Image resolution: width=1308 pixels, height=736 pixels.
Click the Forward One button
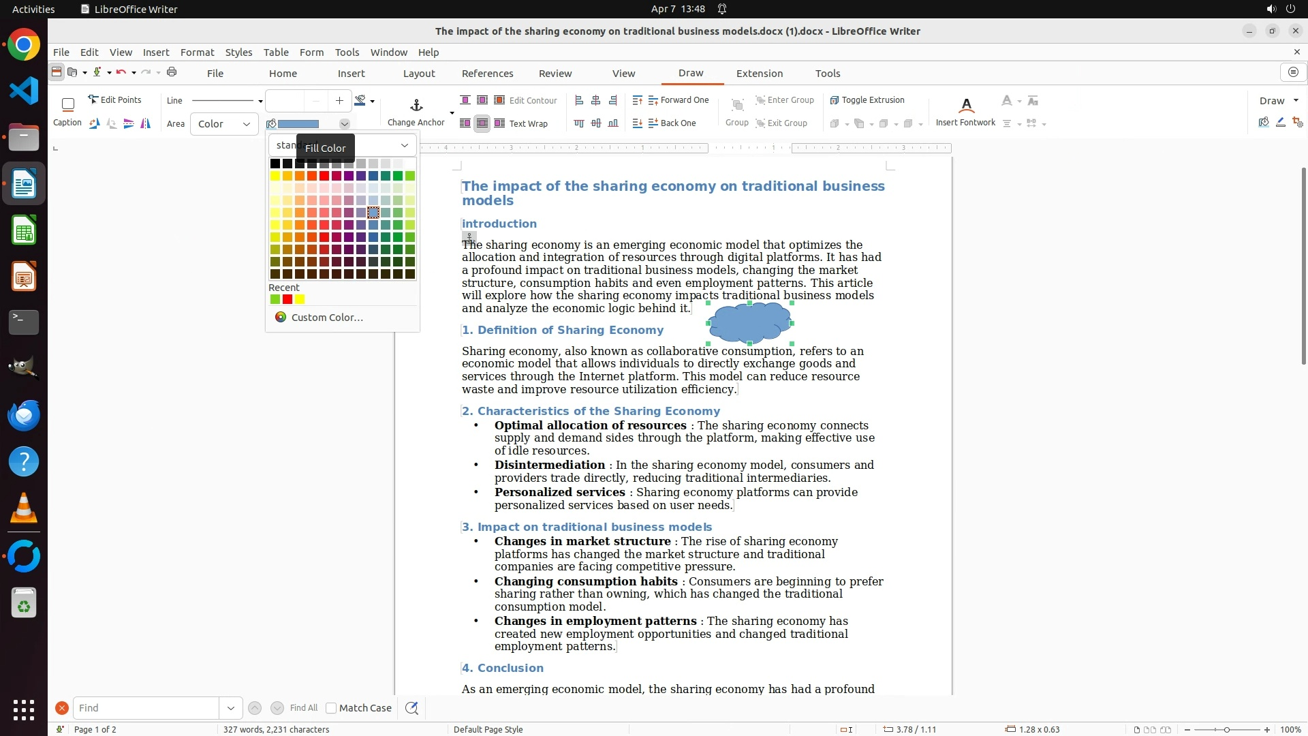[x=678, y=100]
